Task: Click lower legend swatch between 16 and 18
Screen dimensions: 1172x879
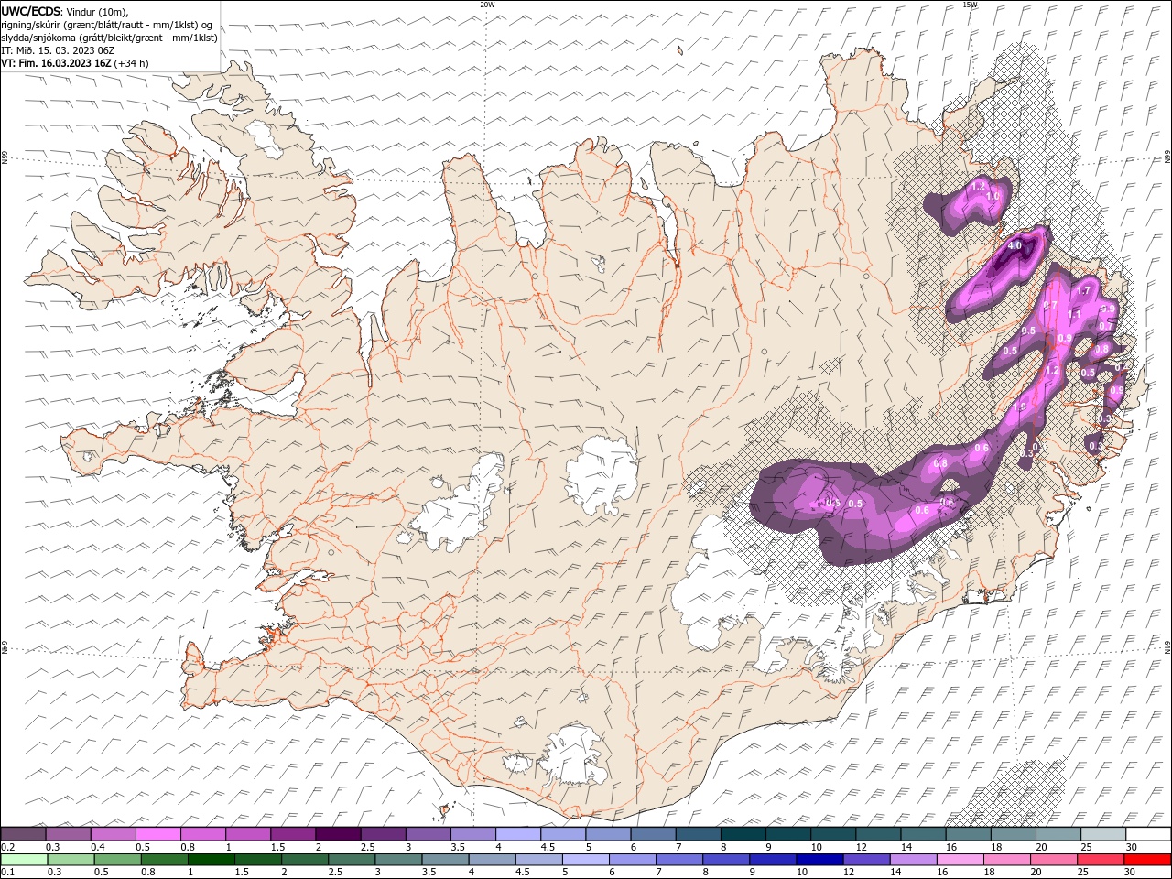Action: (x=959, y=860)
